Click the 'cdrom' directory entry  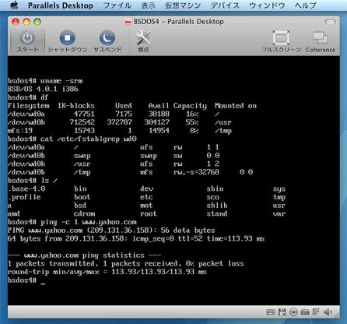pos(85,213)
